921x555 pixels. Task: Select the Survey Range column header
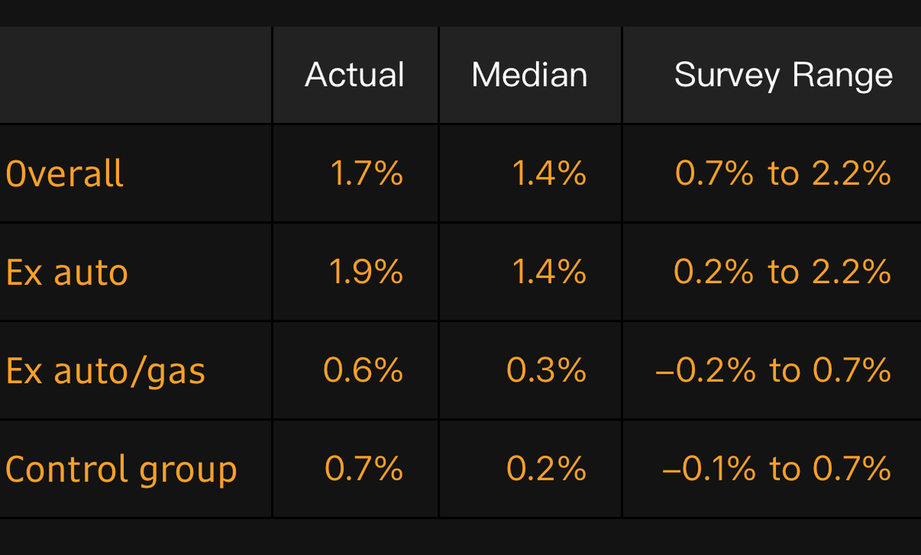click(783, 75)
